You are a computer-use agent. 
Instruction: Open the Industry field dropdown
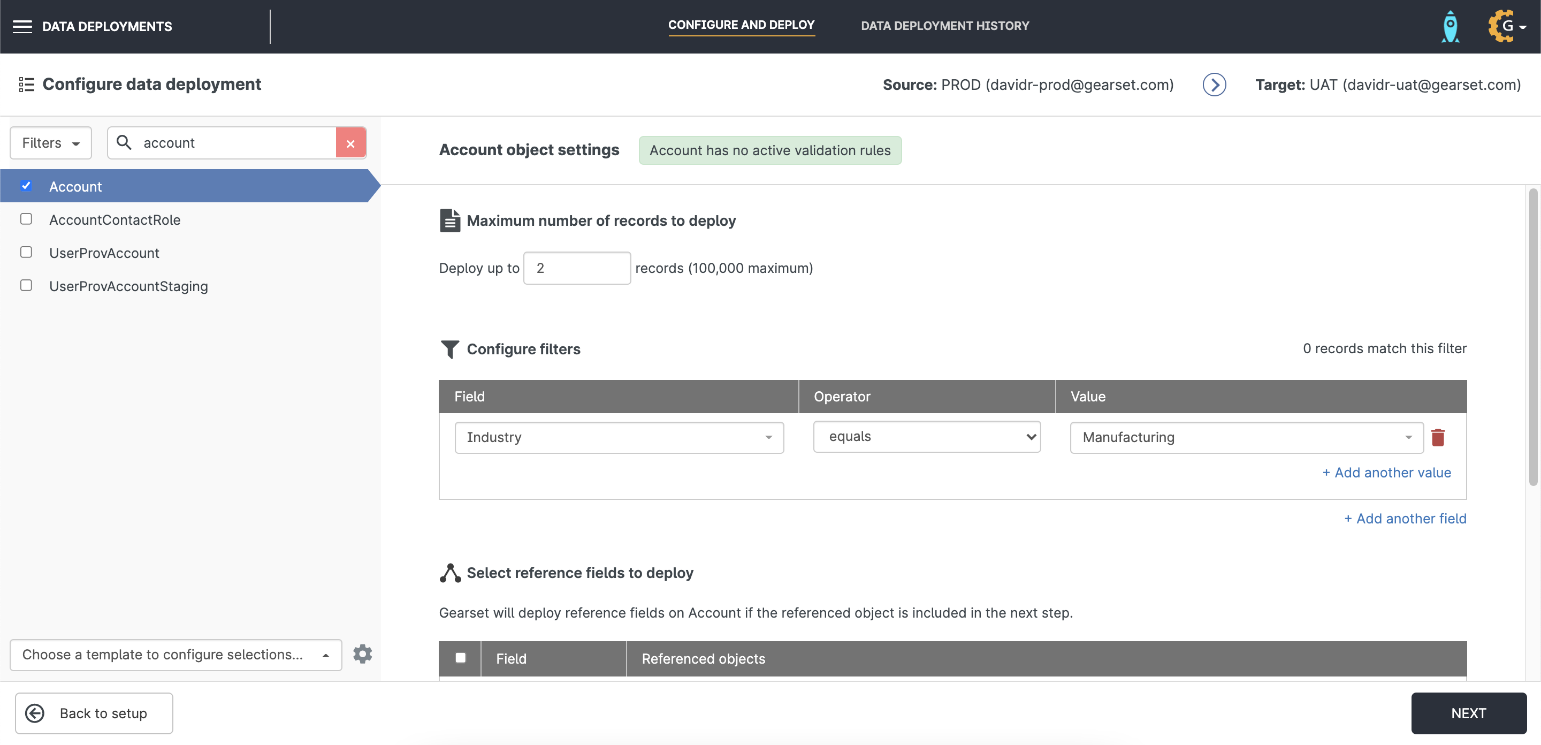click(x=619, y=437)
